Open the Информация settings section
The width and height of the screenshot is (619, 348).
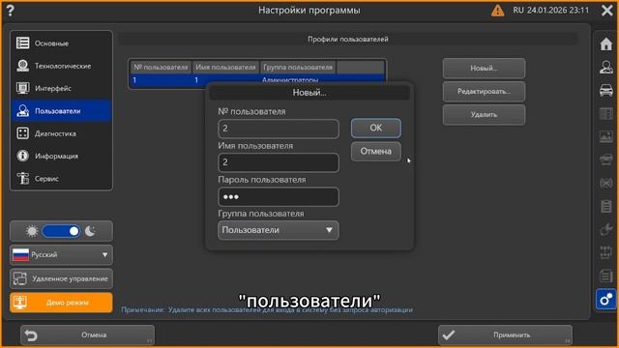point(61,156)
